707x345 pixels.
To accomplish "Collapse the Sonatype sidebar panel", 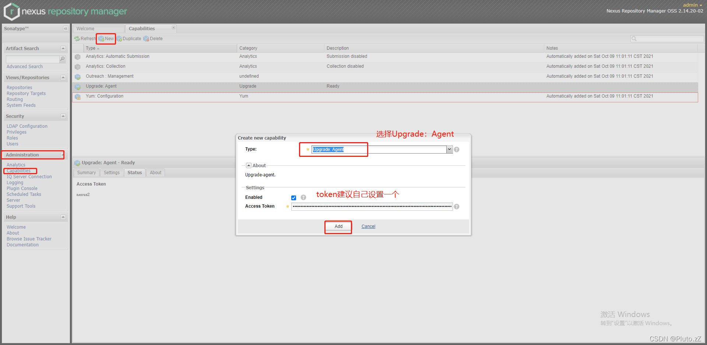I will (66, 29).
